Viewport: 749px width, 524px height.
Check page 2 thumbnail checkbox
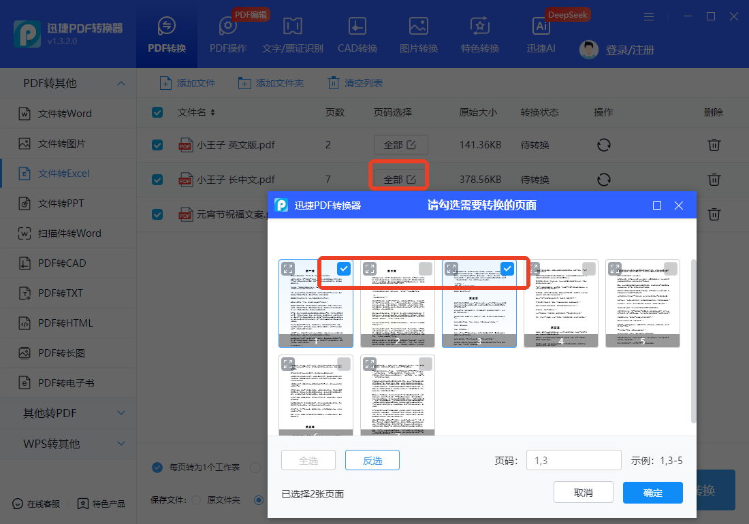point(425,269)
